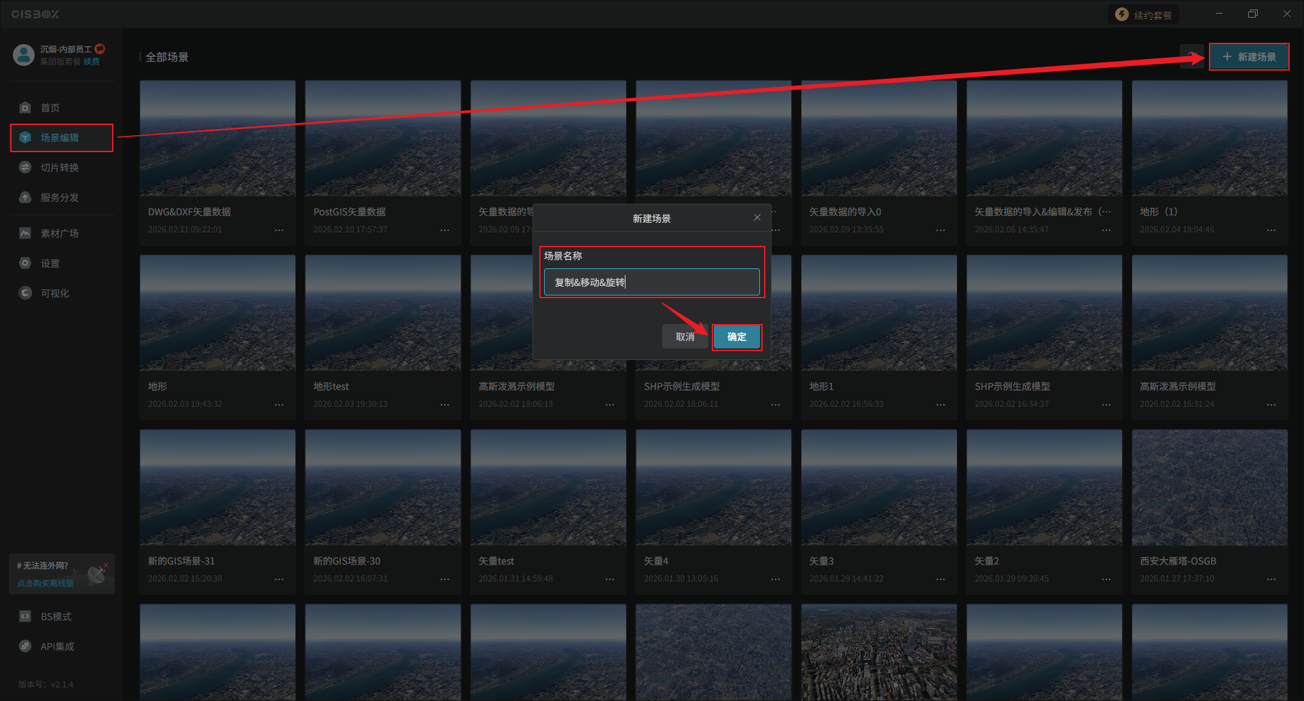Open 切片转换 from the sidebar icon

click(x=25, y=167)
